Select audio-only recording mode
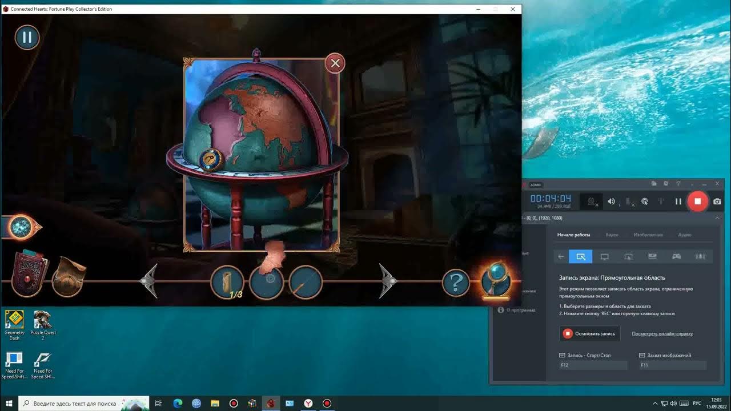This screenshot has height=411, width=731. click(700, 257)
